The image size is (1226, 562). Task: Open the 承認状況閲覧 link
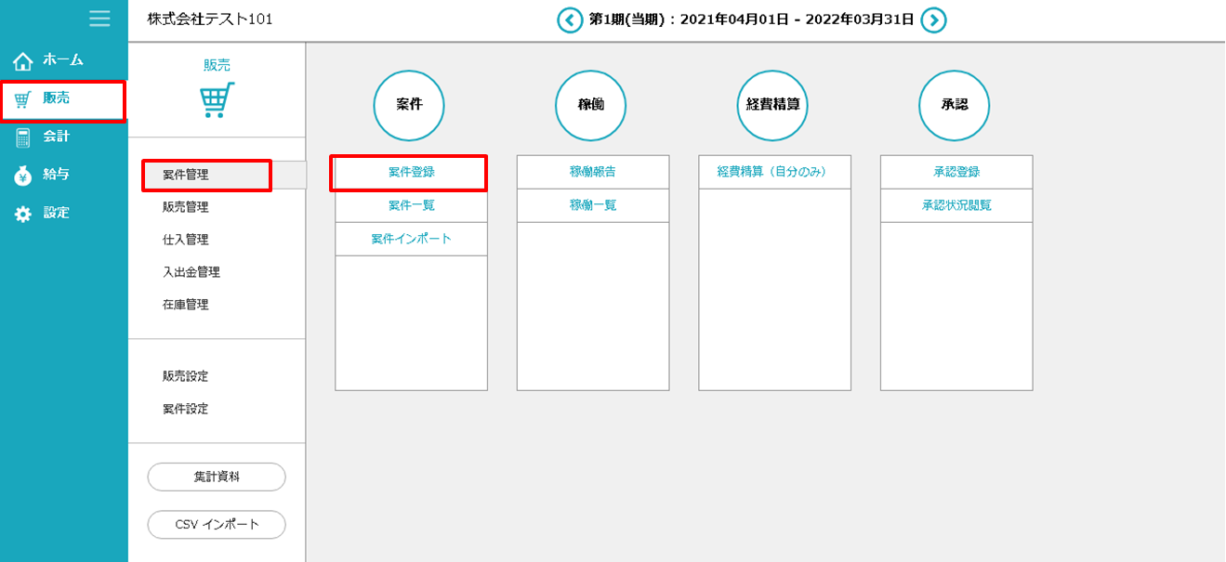[956, 205]
